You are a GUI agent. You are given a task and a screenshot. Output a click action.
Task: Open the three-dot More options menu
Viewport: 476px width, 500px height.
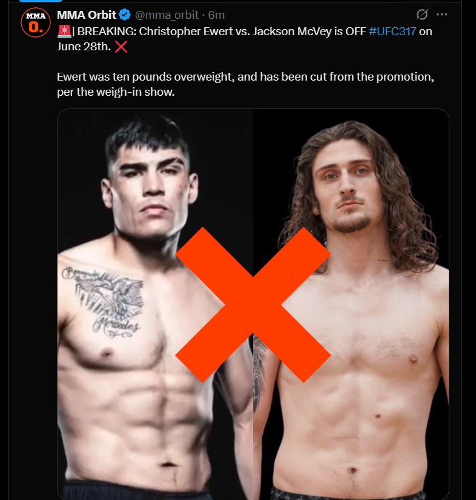click(441, 15)
